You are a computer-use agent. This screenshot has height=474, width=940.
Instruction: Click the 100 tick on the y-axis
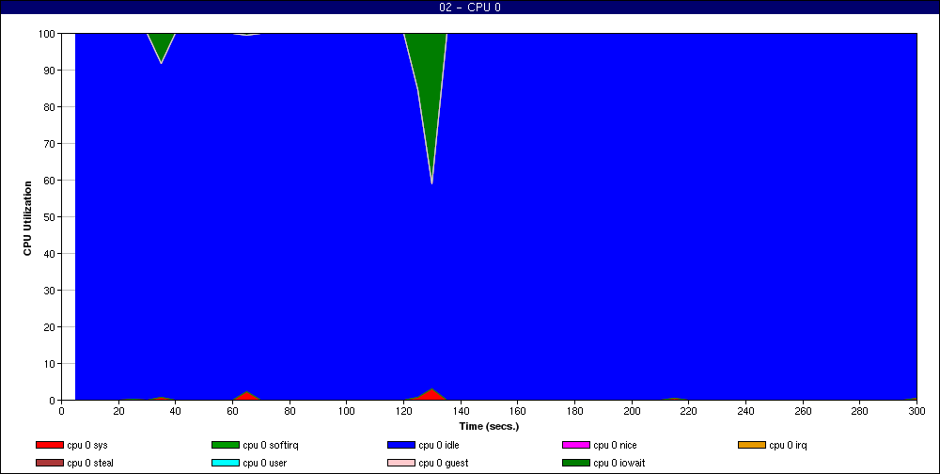(x=47, y=34)
